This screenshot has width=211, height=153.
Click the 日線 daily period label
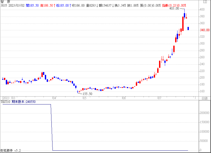click(x=204, y=98)
